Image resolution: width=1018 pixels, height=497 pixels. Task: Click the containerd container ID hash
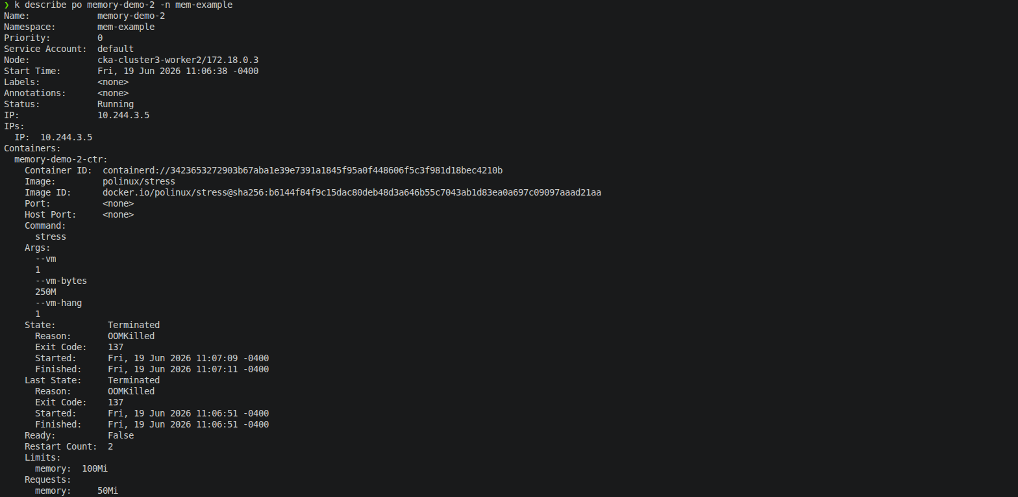pyautogui.click(x=303, y=170)
